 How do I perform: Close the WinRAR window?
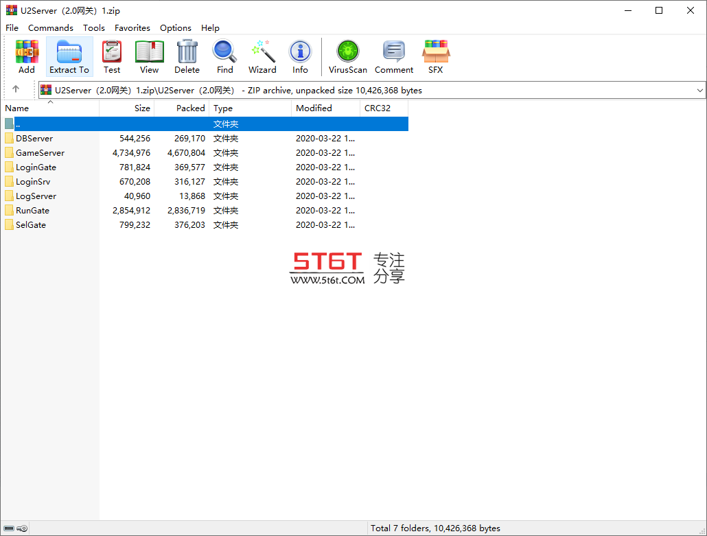(x=691, y=10)
